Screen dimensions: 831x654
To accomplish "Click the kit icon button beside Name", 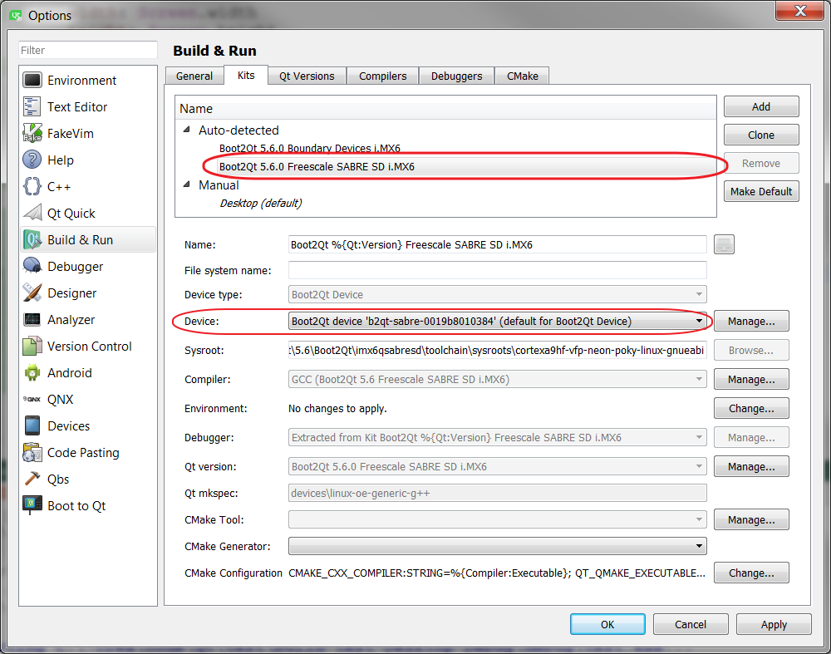I will tap(724, 244).
